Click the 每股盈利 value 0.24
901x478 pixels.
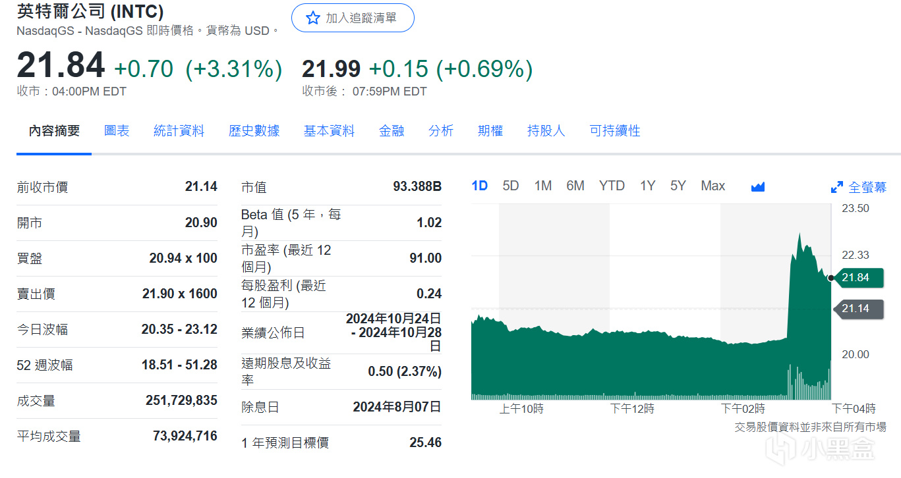point(429,294)
